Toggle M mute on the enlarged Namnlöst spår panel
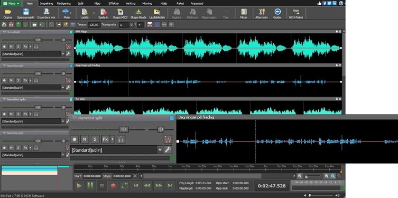This screenshot has width=398, height=198. click(x=85, y=139)
